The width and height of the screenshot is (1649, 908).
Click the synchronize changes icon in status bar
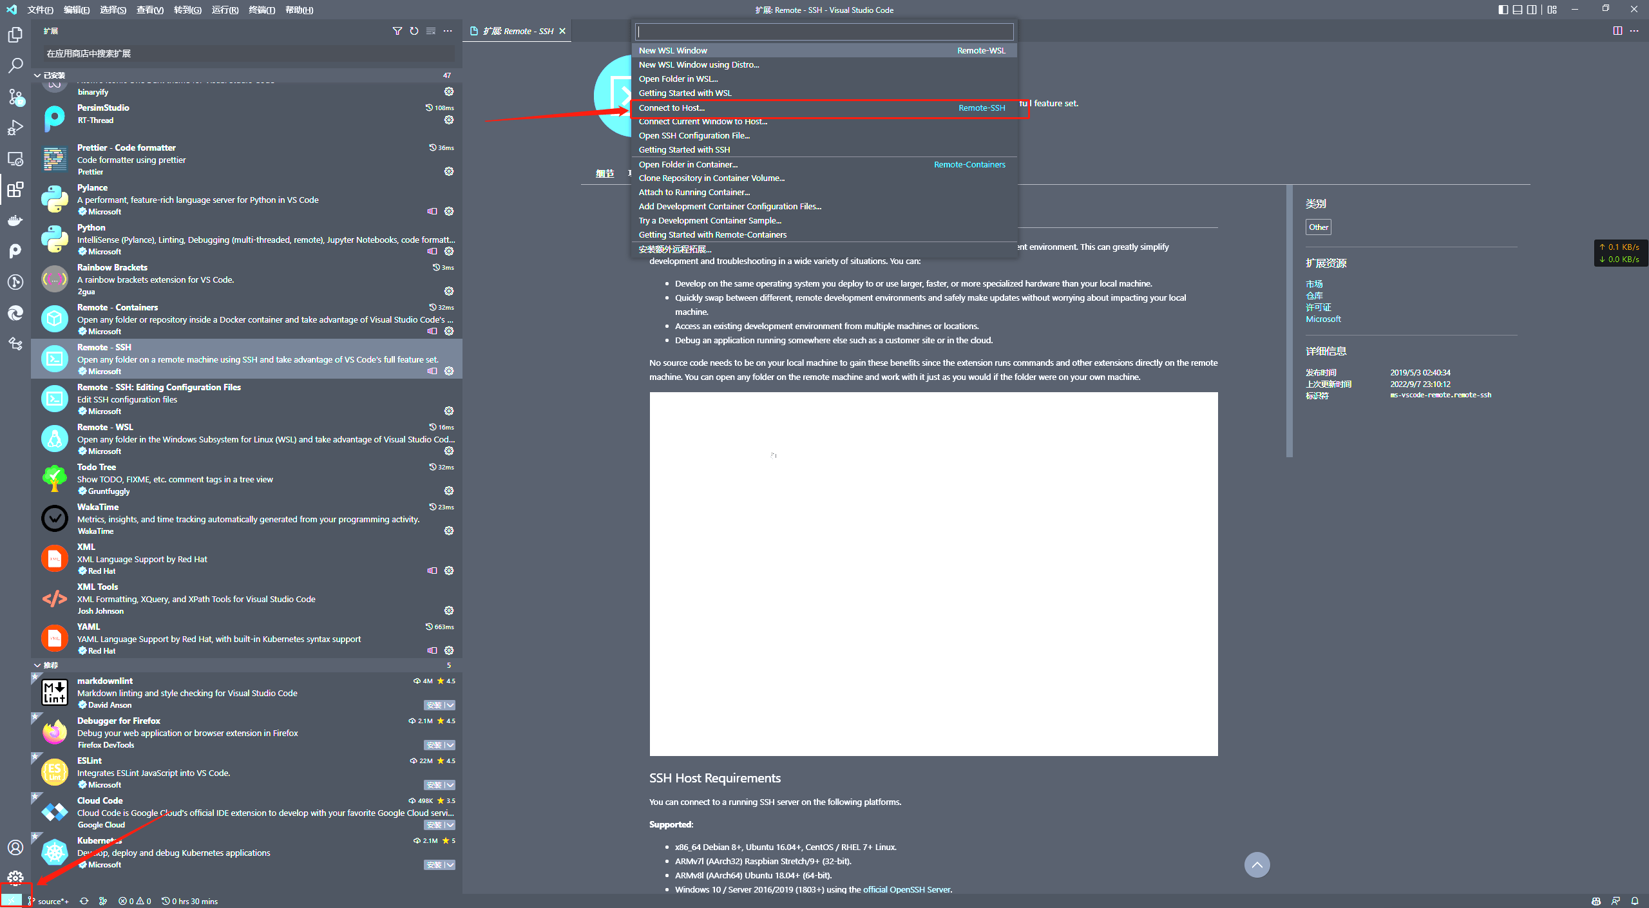(x=84, y=901)
